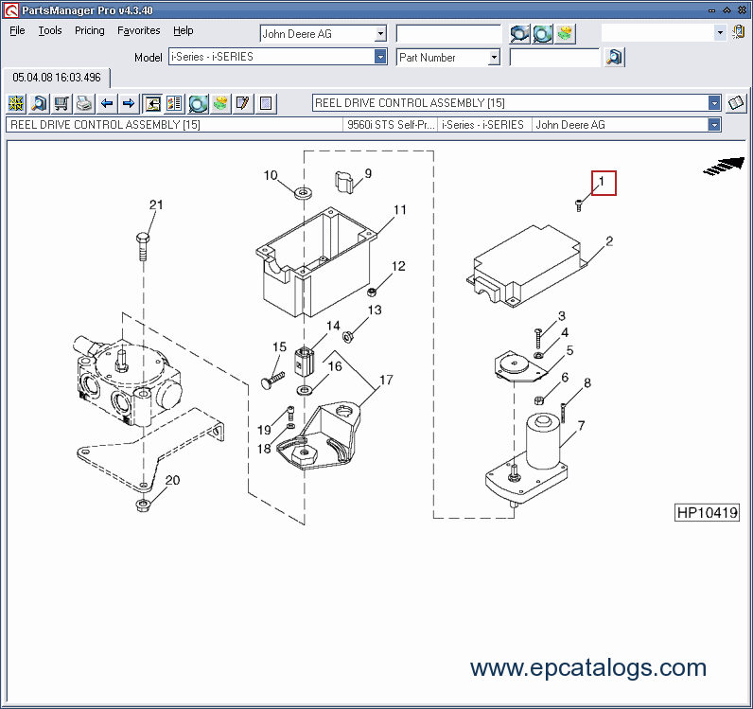Click the round lens icon in diagram toolbar
The height and width of the screenshot is (709, 753).
click(198, 103)
